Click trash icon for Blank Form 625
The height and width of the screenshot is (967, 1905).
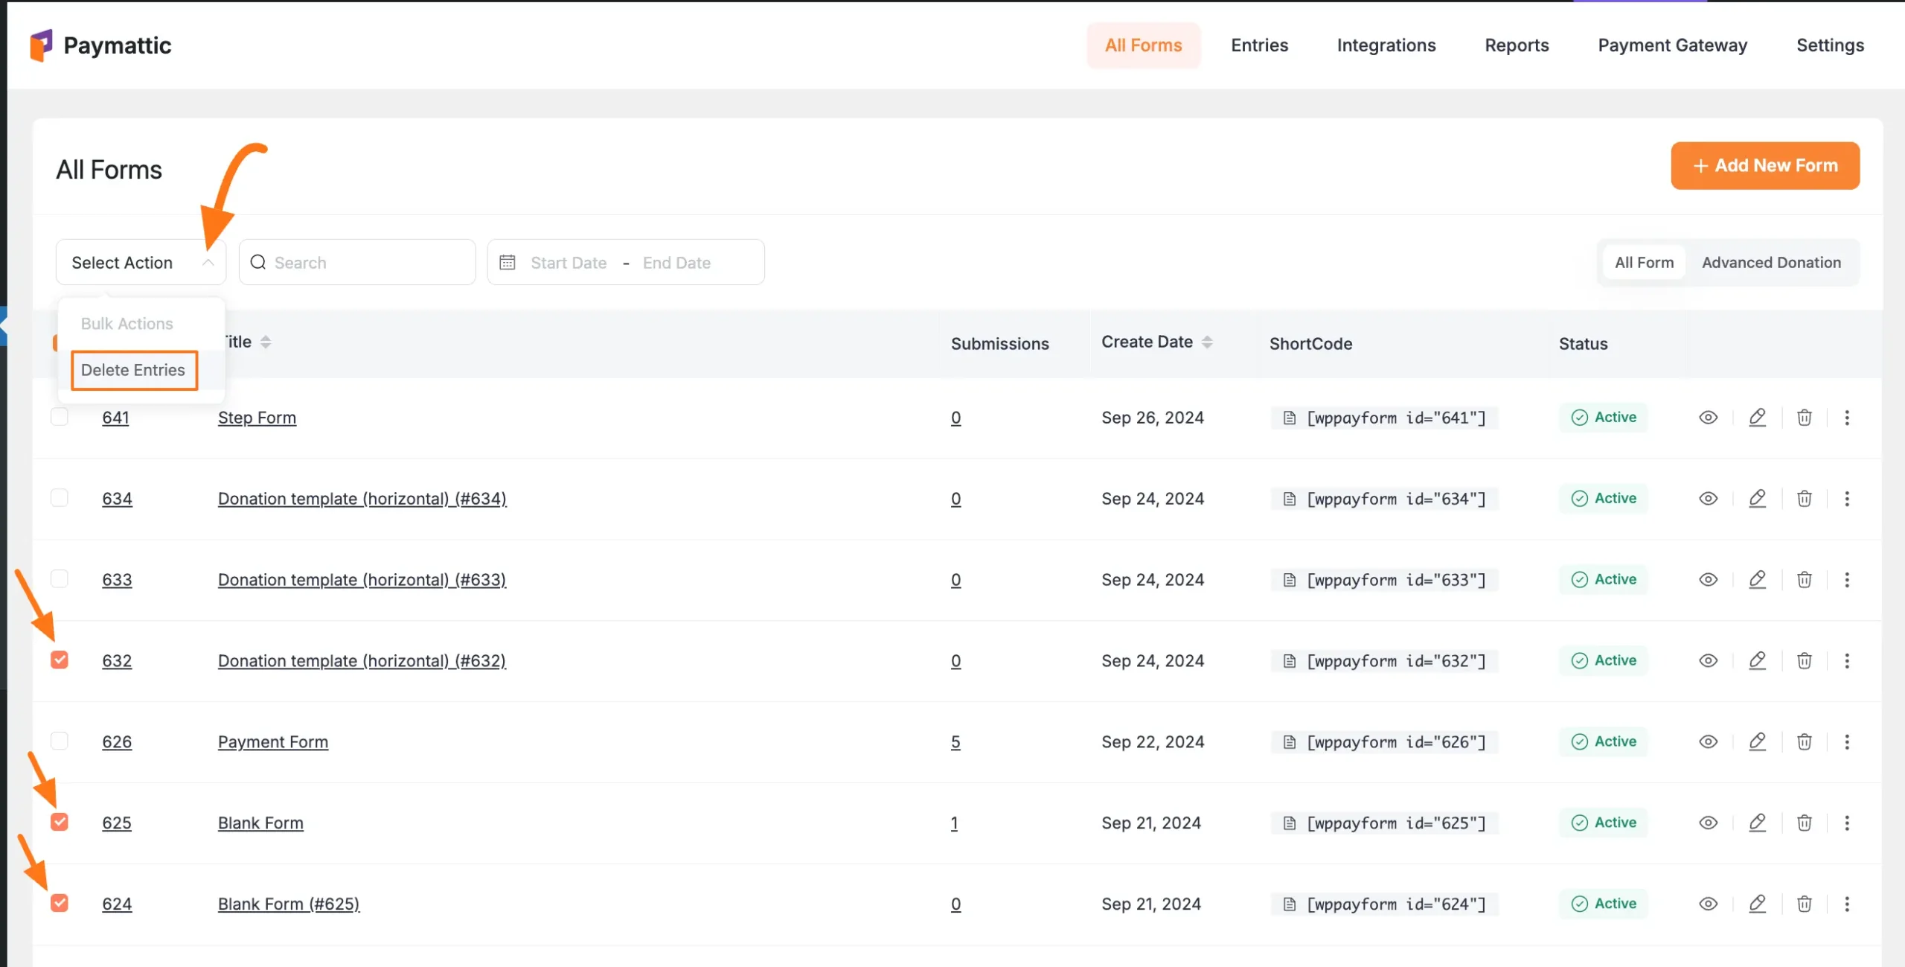coord(1804,823)
